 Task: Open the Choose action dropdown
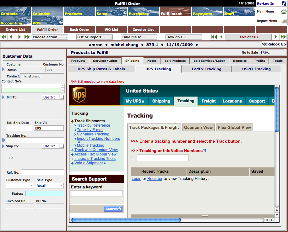pyautogui.click(x=50, y=37)
